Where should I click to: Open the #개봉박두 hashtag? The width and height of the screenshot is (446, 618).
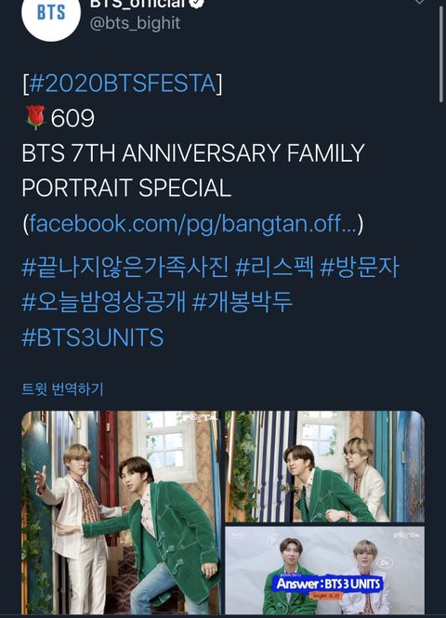(x=243, y=302)
